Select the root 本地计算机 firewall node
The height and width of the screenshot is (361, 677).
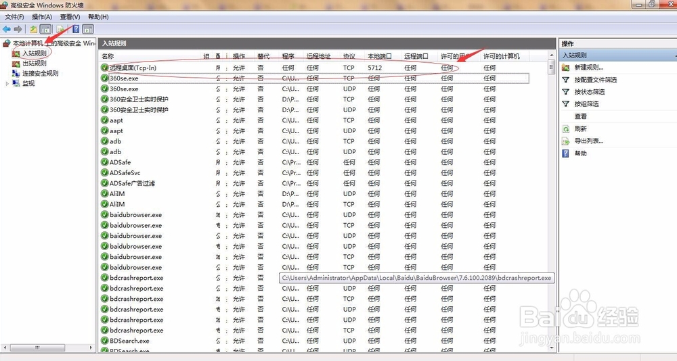point(54,43)
